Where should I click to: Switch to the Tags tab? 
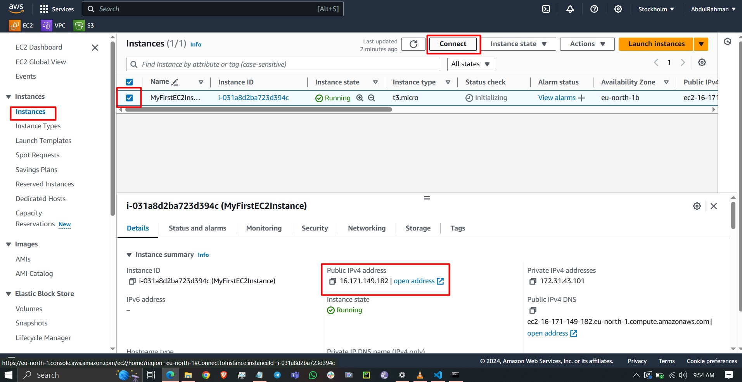(458, 228)
